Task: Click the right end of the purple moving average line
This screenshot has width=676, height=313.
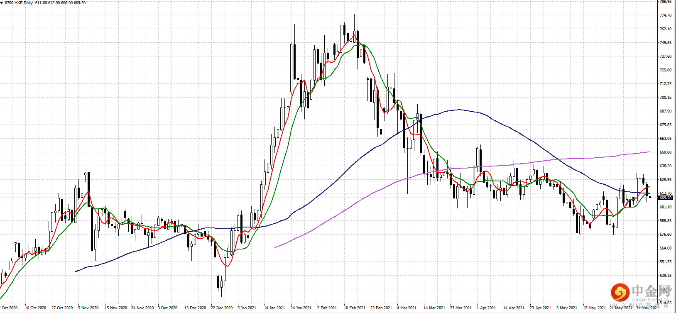Action: (649, 152)
